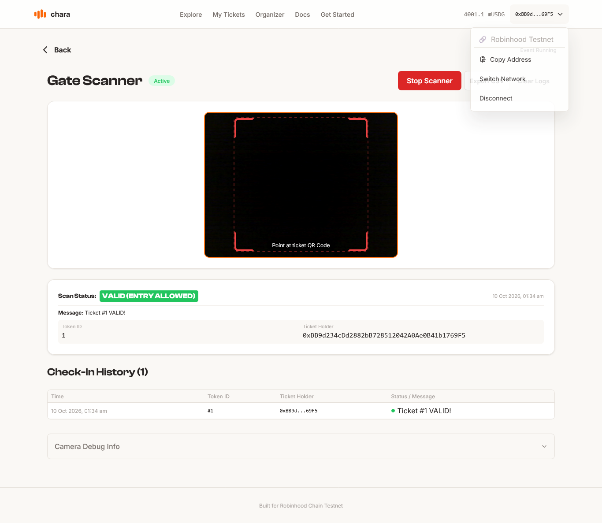The height and width of the screenshot is (523, 602).
Task: Click the QR camera preview area
Action: click(301, 185)
